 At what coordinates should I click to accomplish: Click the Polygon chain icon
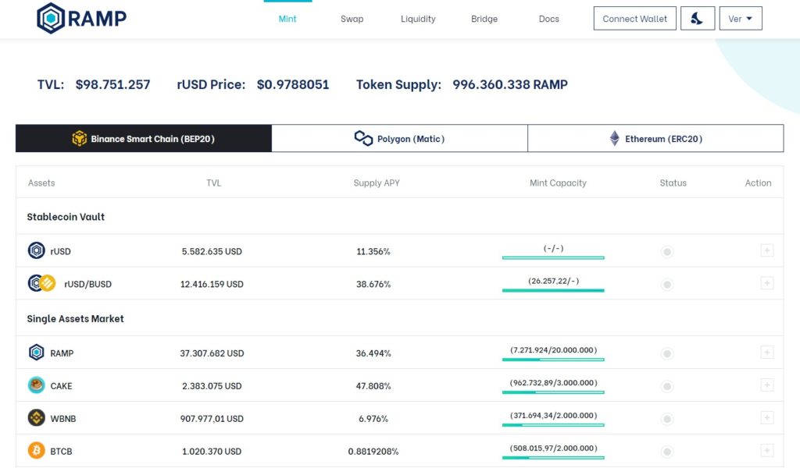click(363, 139)
